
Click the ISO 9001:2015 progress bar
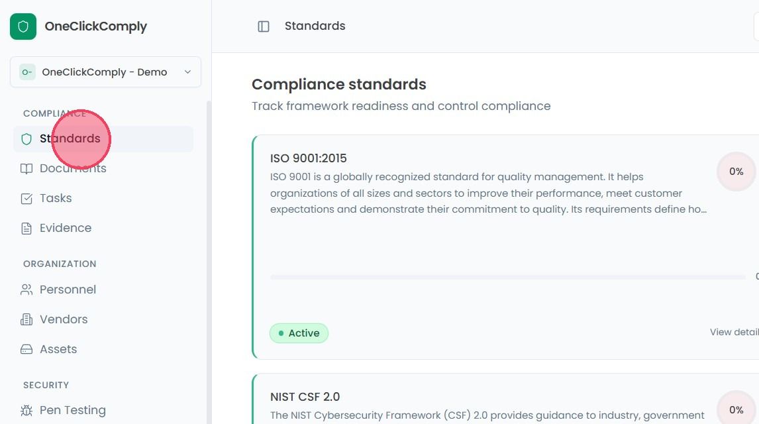[508, 278]
